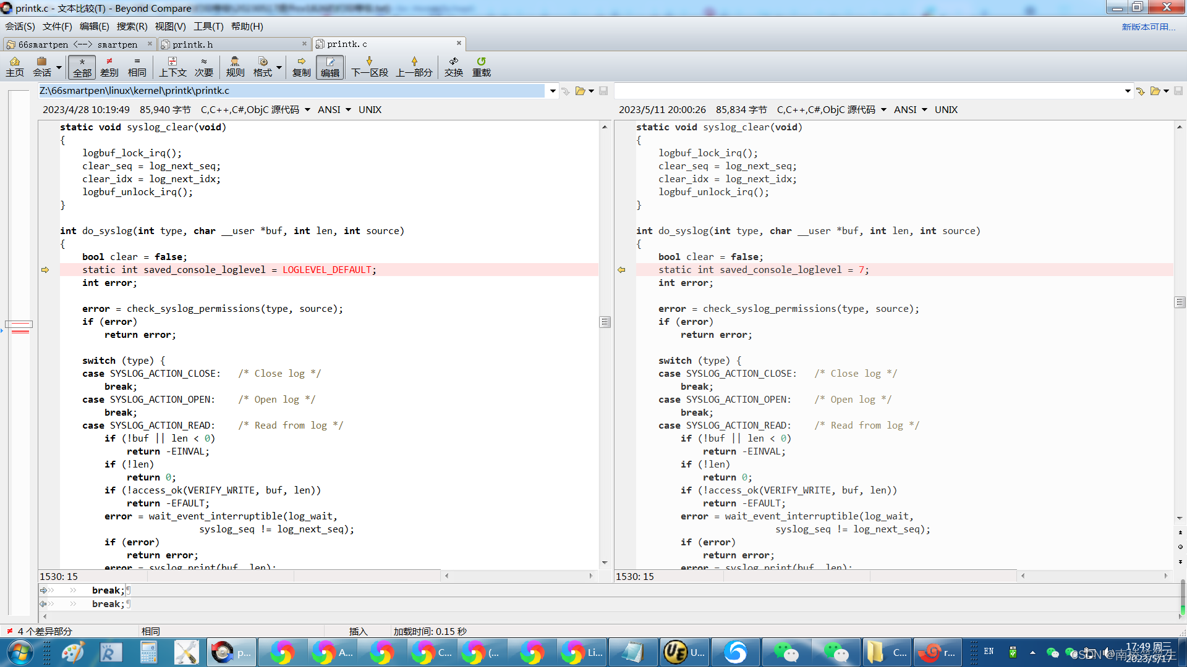Toggle the 差别 (Differences) display filter
Image resolution: width=1187 pixels, height=667 pixels.
(109, 67)
